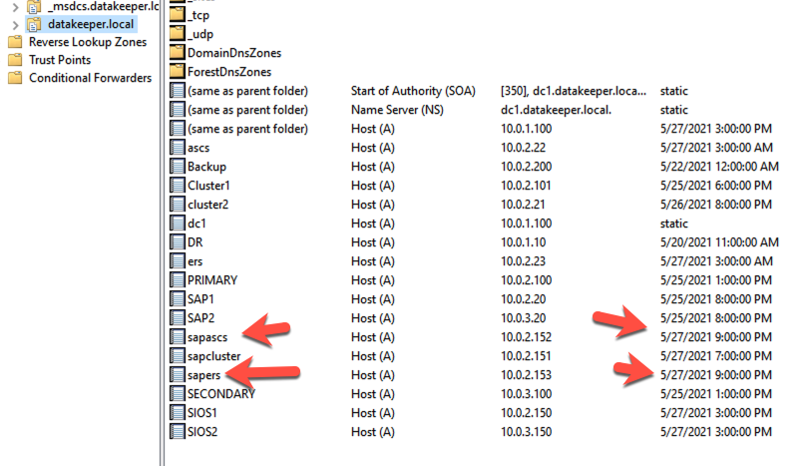Select the sapascs host record name
The height and width of the screenshot is (466, 810).
point(207,337)
